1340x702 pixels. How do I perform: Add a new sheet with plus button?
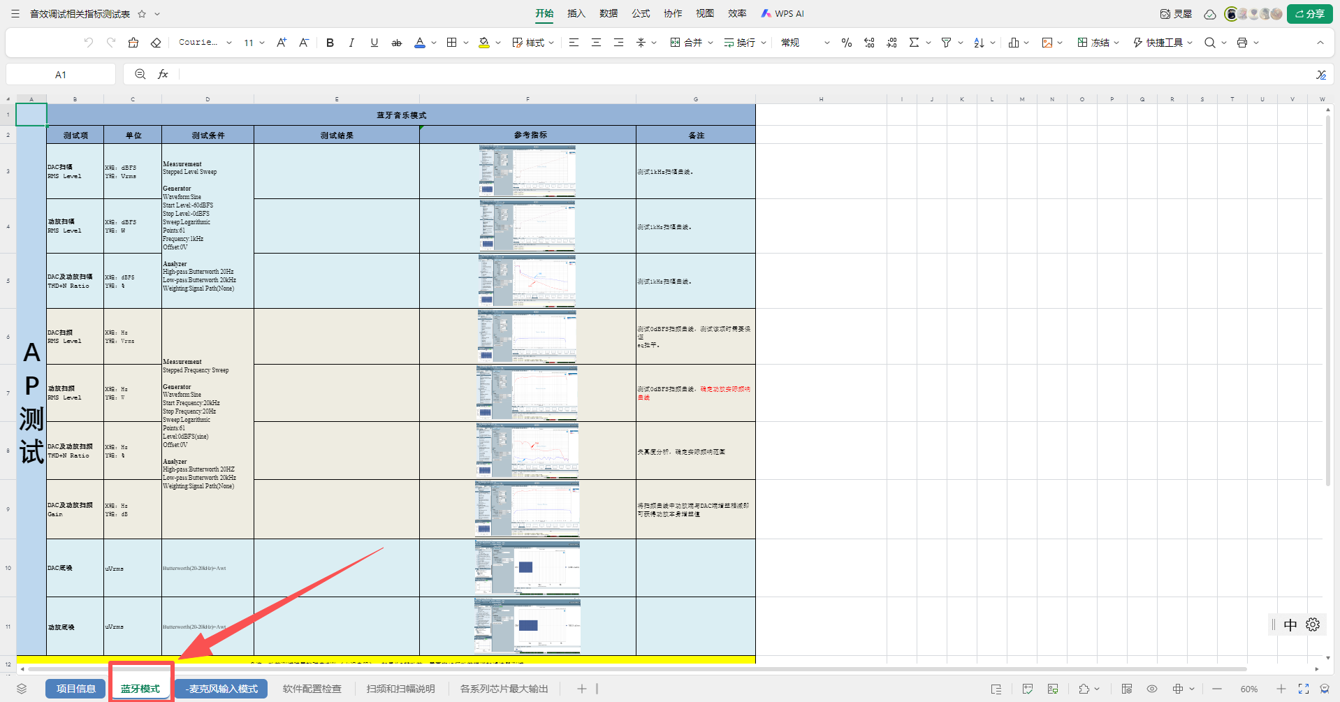coord(581,689)
